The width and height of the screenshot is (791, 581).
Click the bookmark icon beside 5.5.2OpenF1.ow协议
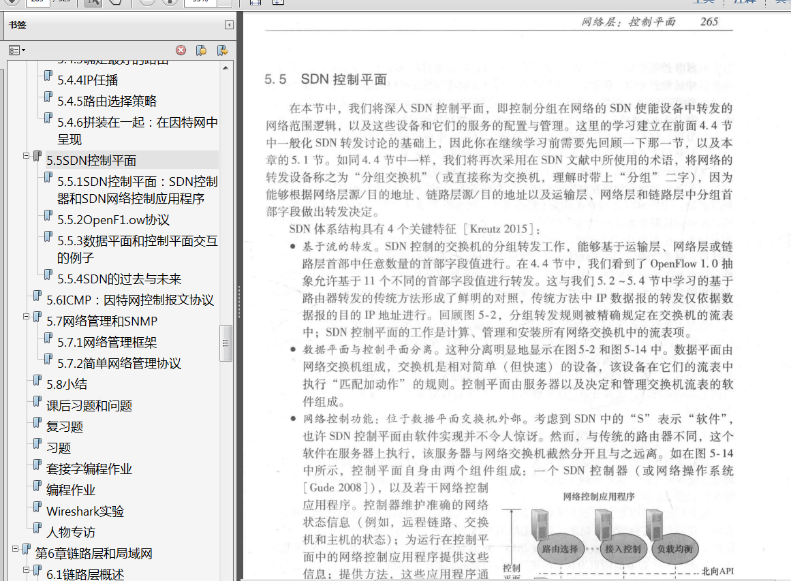pos(48,215)
